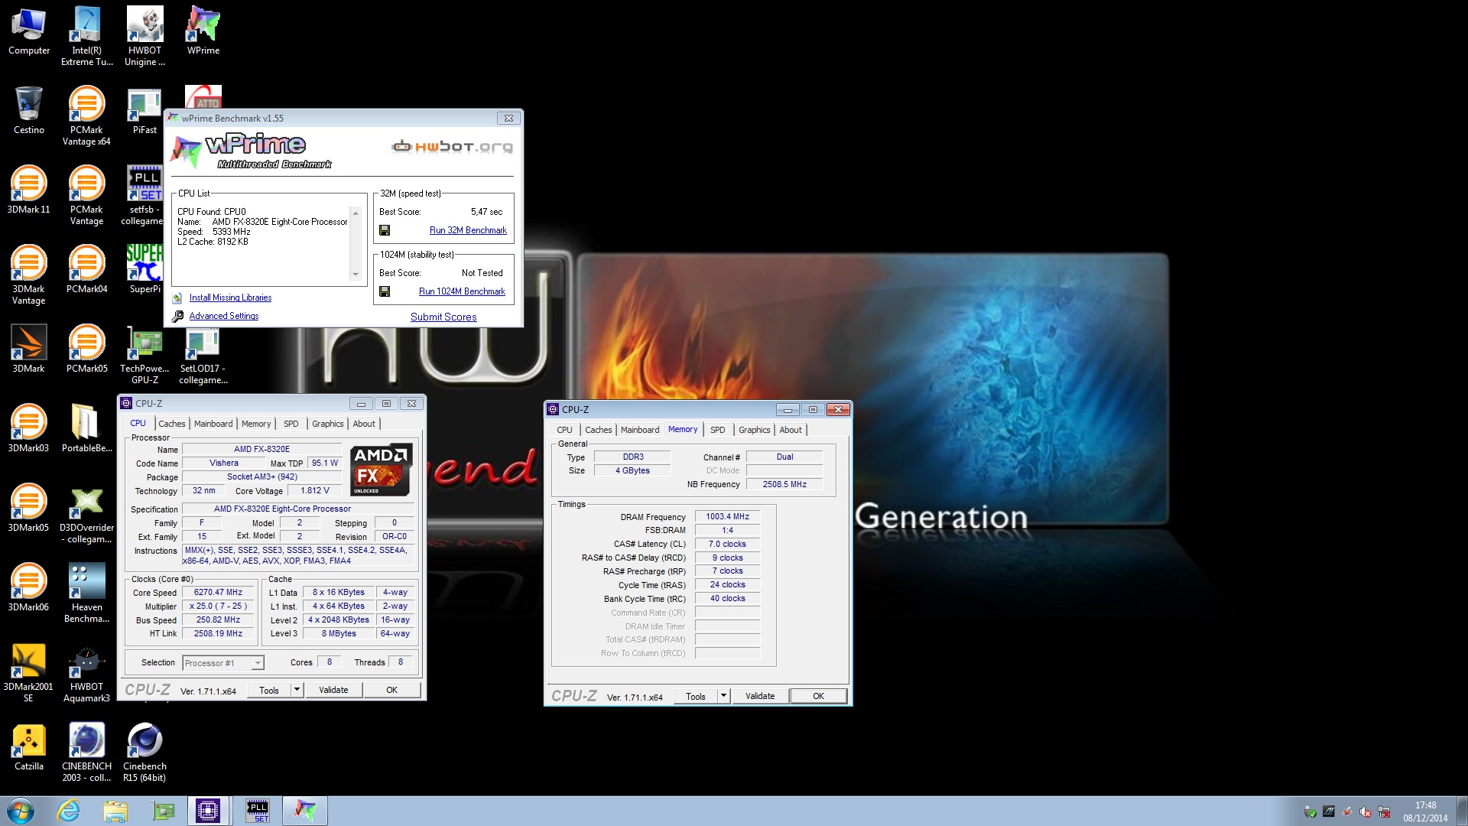Select the HWBOT Aquamark3 shortcut
Image resolution: width=1468 pixels, height=826 pixels.
pos(86,672)
